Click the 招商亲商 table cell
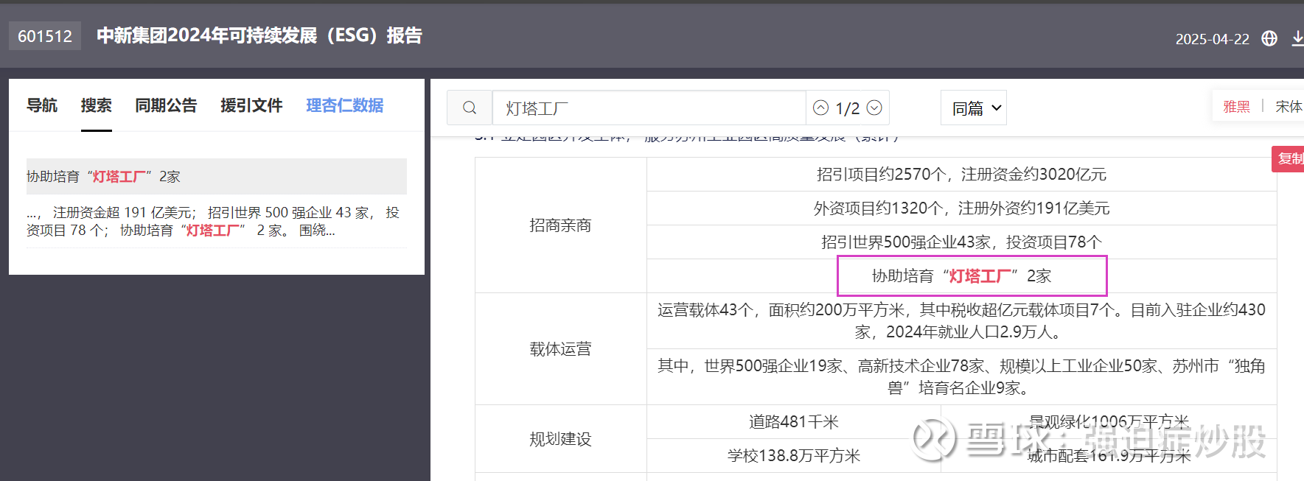The width and height of the screenshot is (1304, 481). 561,225
